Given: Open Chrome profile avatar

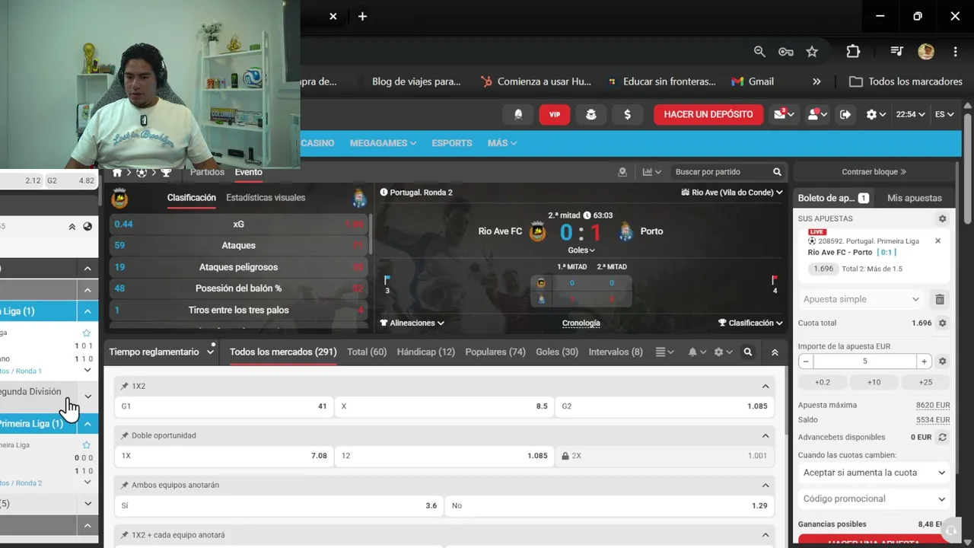Looking at the screenshot, I should tap(926, 52).
